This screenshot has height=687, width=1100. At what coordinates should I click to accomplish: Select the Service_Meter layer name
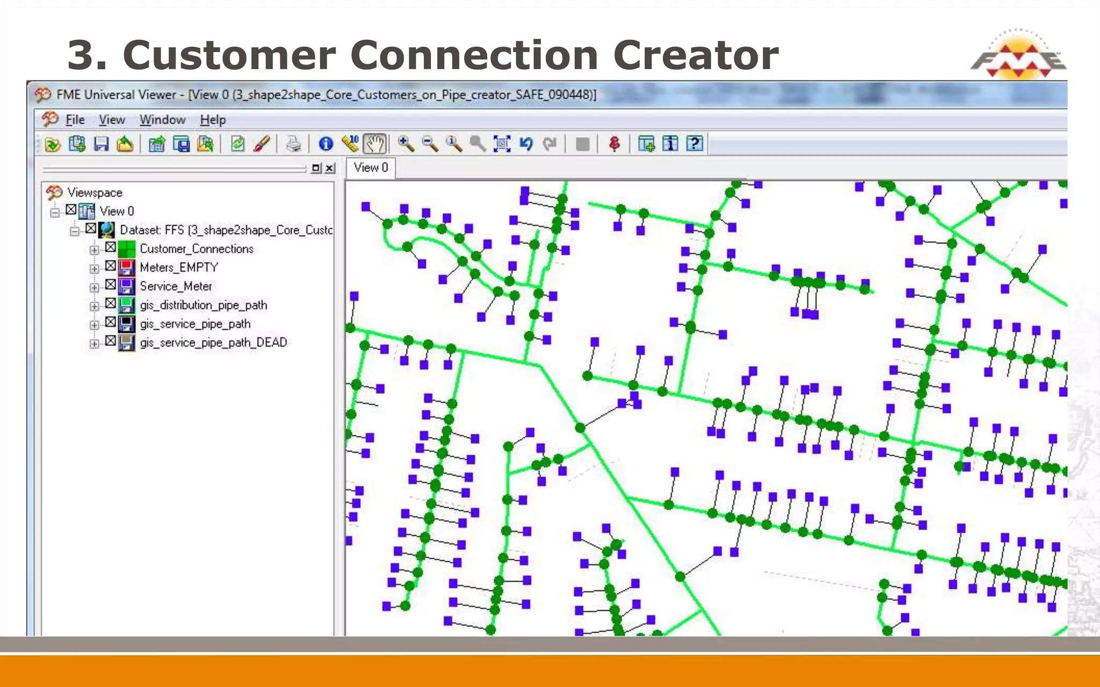click(176, 287)
